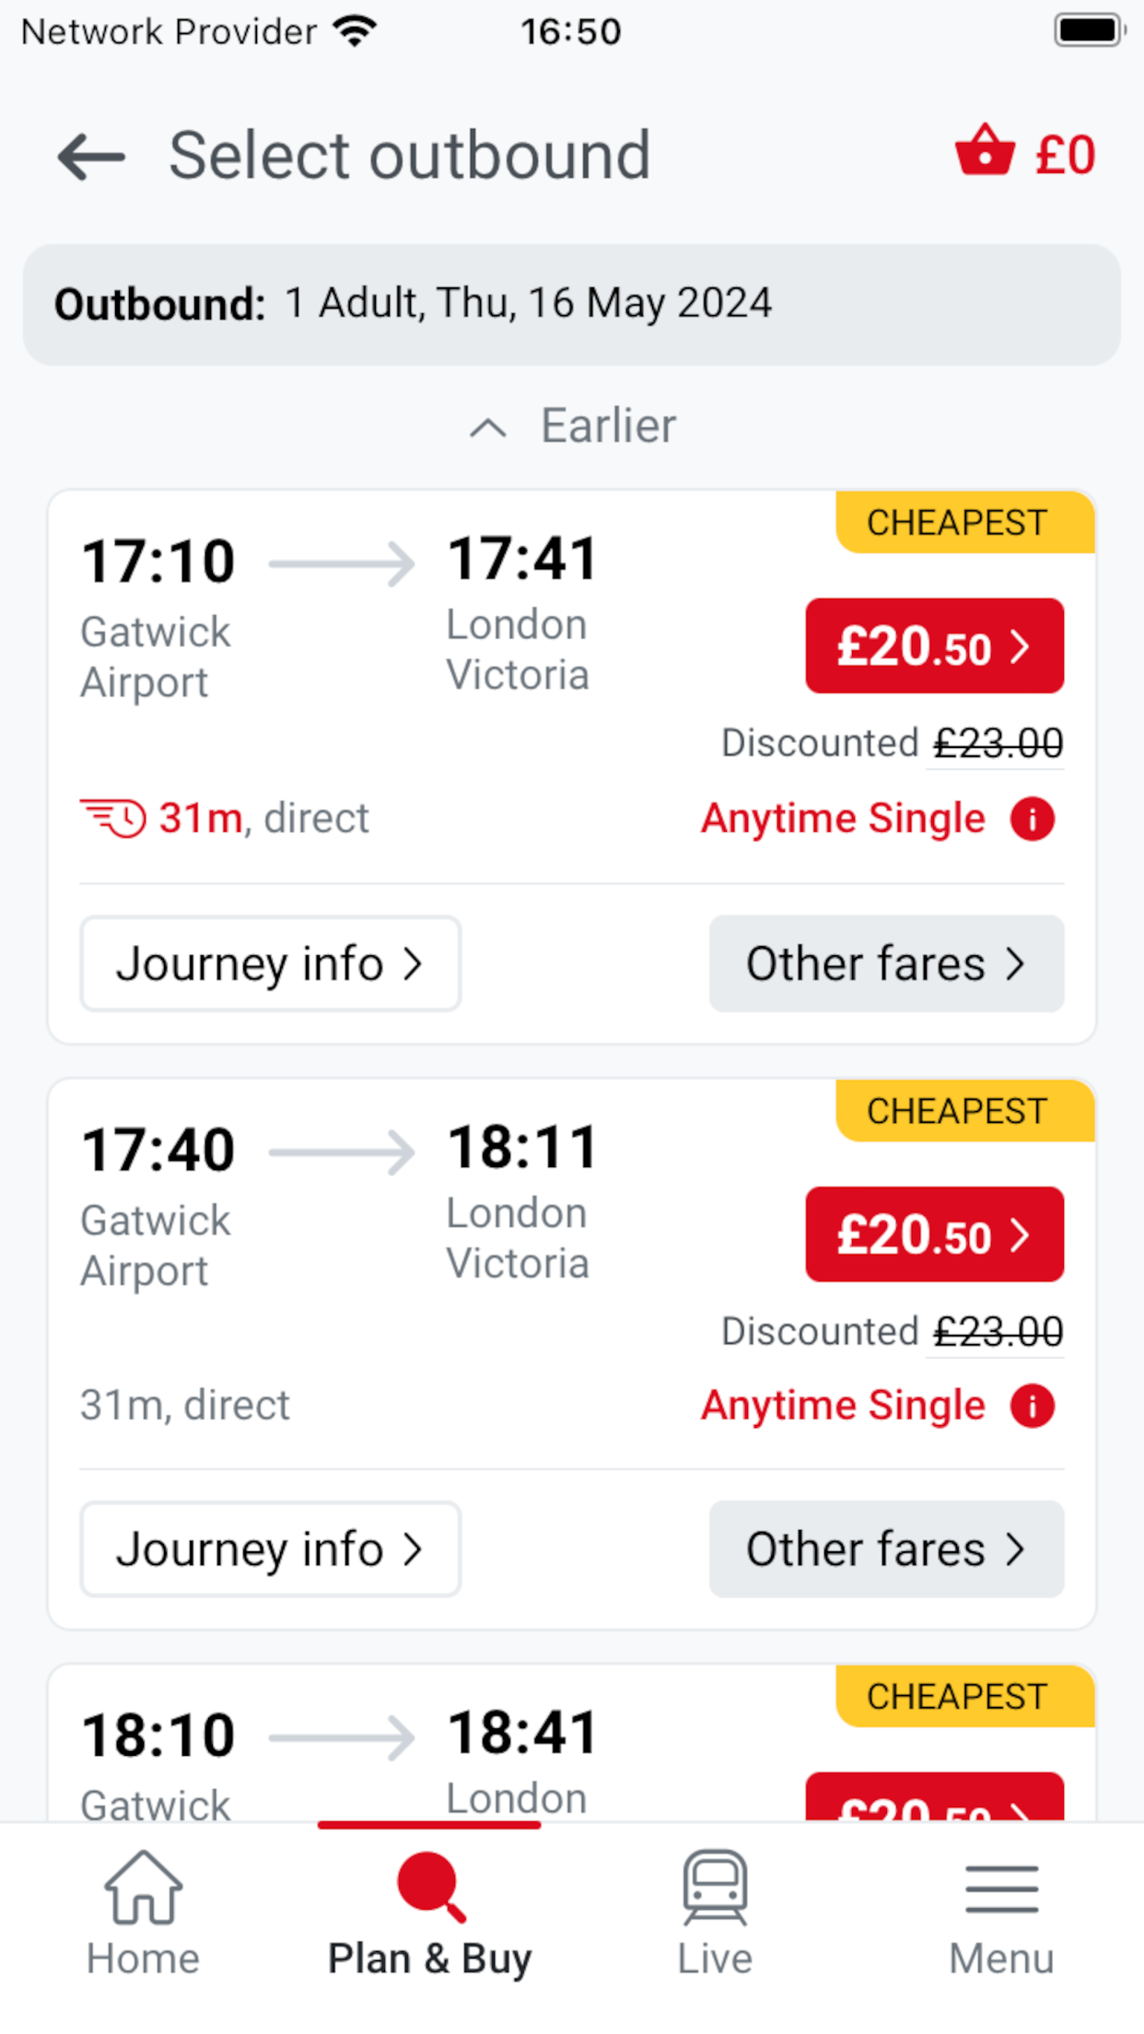Open Journey info for 17:10 departure

[x=270, y=964]
